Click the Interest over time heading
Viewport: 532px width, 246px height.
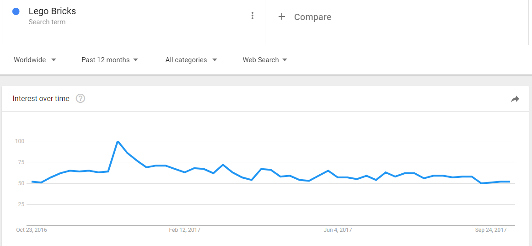click(41, 99)
